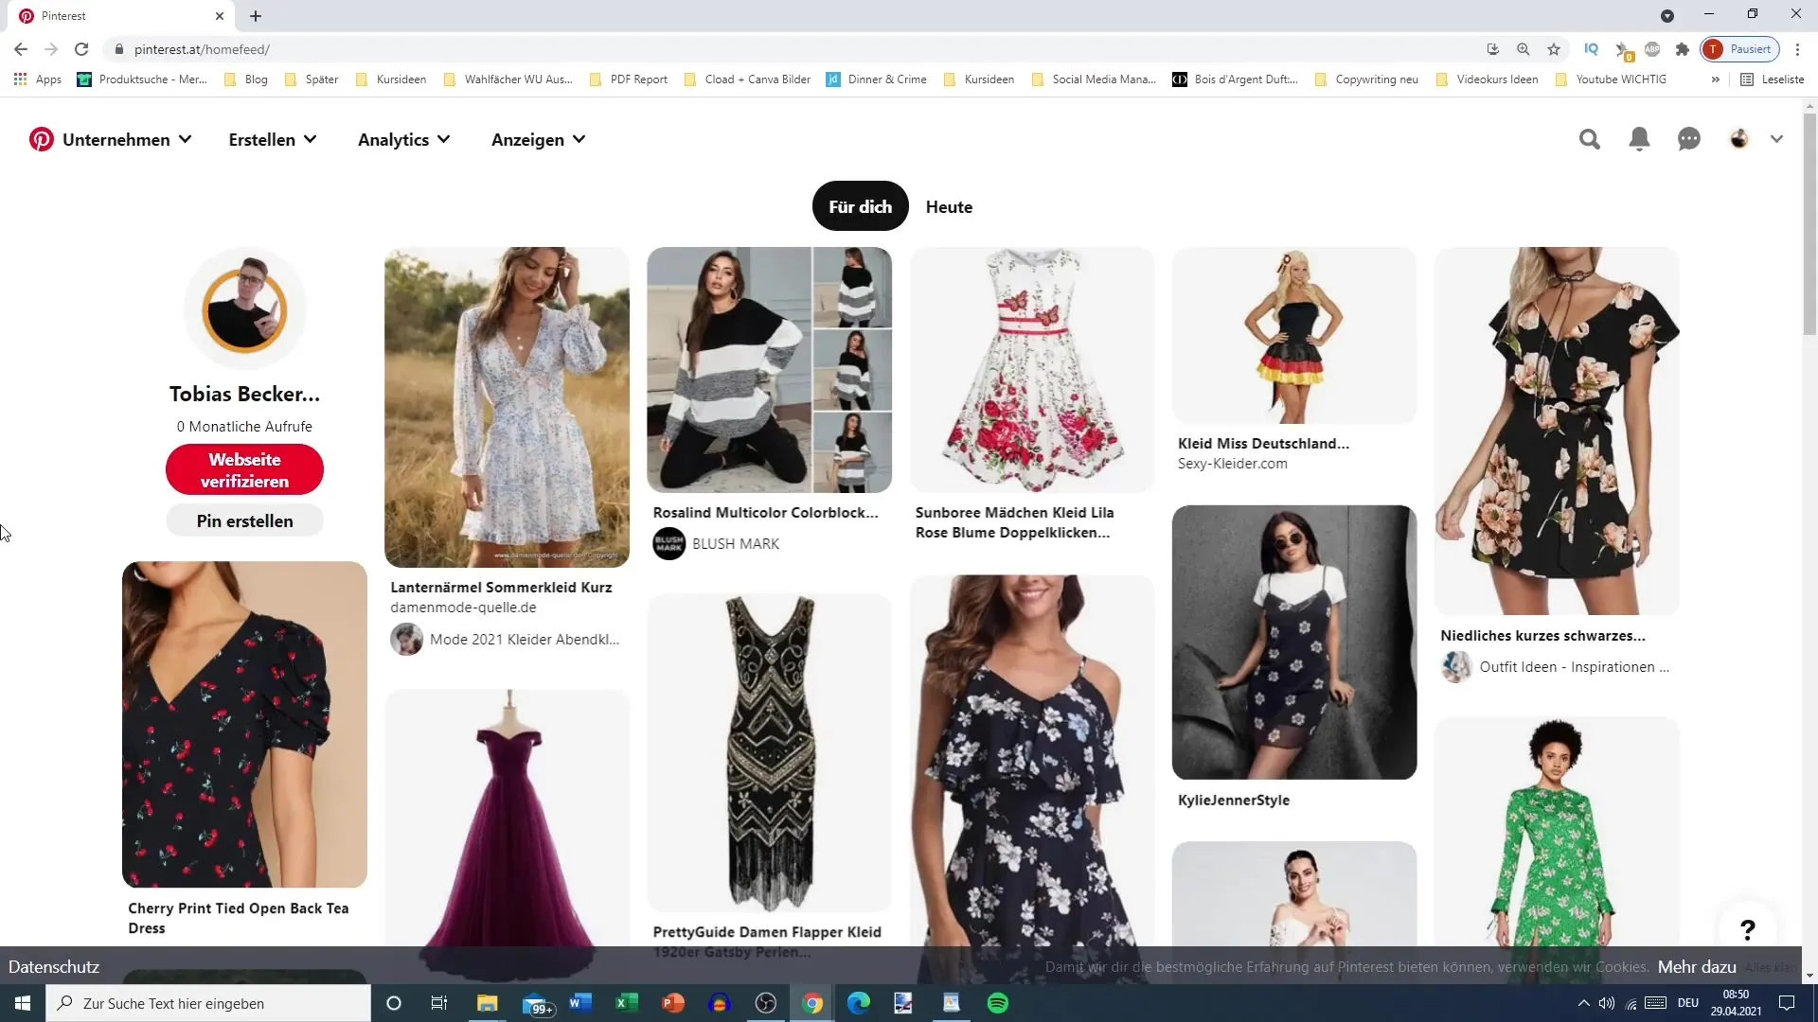Click 'Pin erstellen' button
Viewport: 1818px width, 1022px height.
tap(244, 520)
